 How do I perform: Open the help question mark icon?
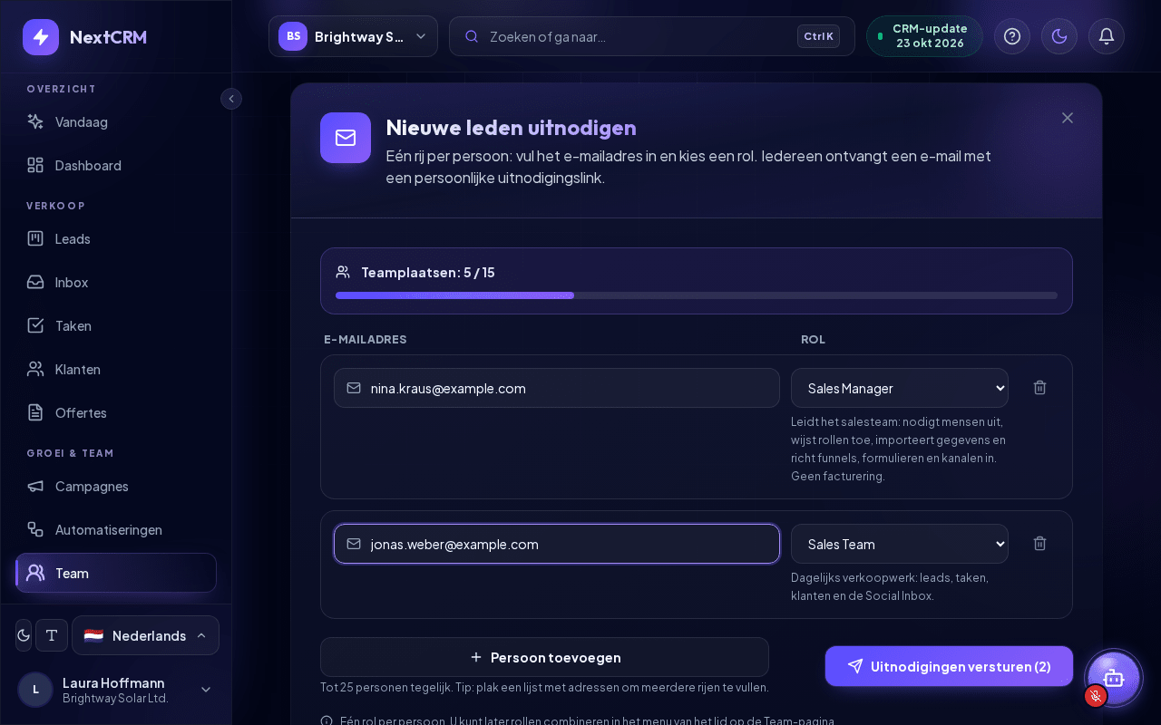tap(1012, 36)
